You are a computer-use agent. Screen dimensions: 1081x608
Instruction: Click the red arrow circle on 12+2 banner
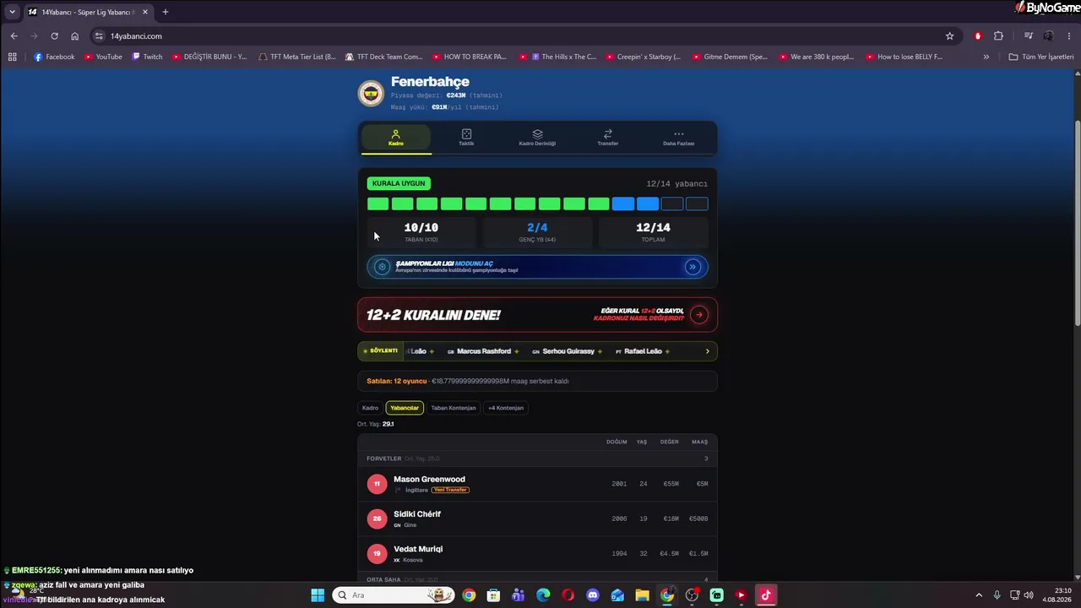699,315
